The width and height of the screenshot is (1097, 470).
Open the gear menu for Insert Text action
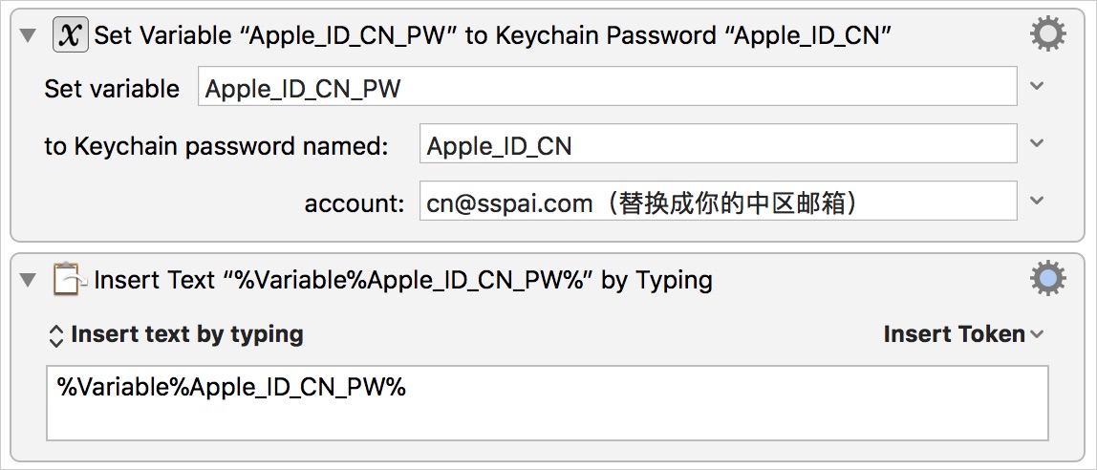pos(1047,279)
